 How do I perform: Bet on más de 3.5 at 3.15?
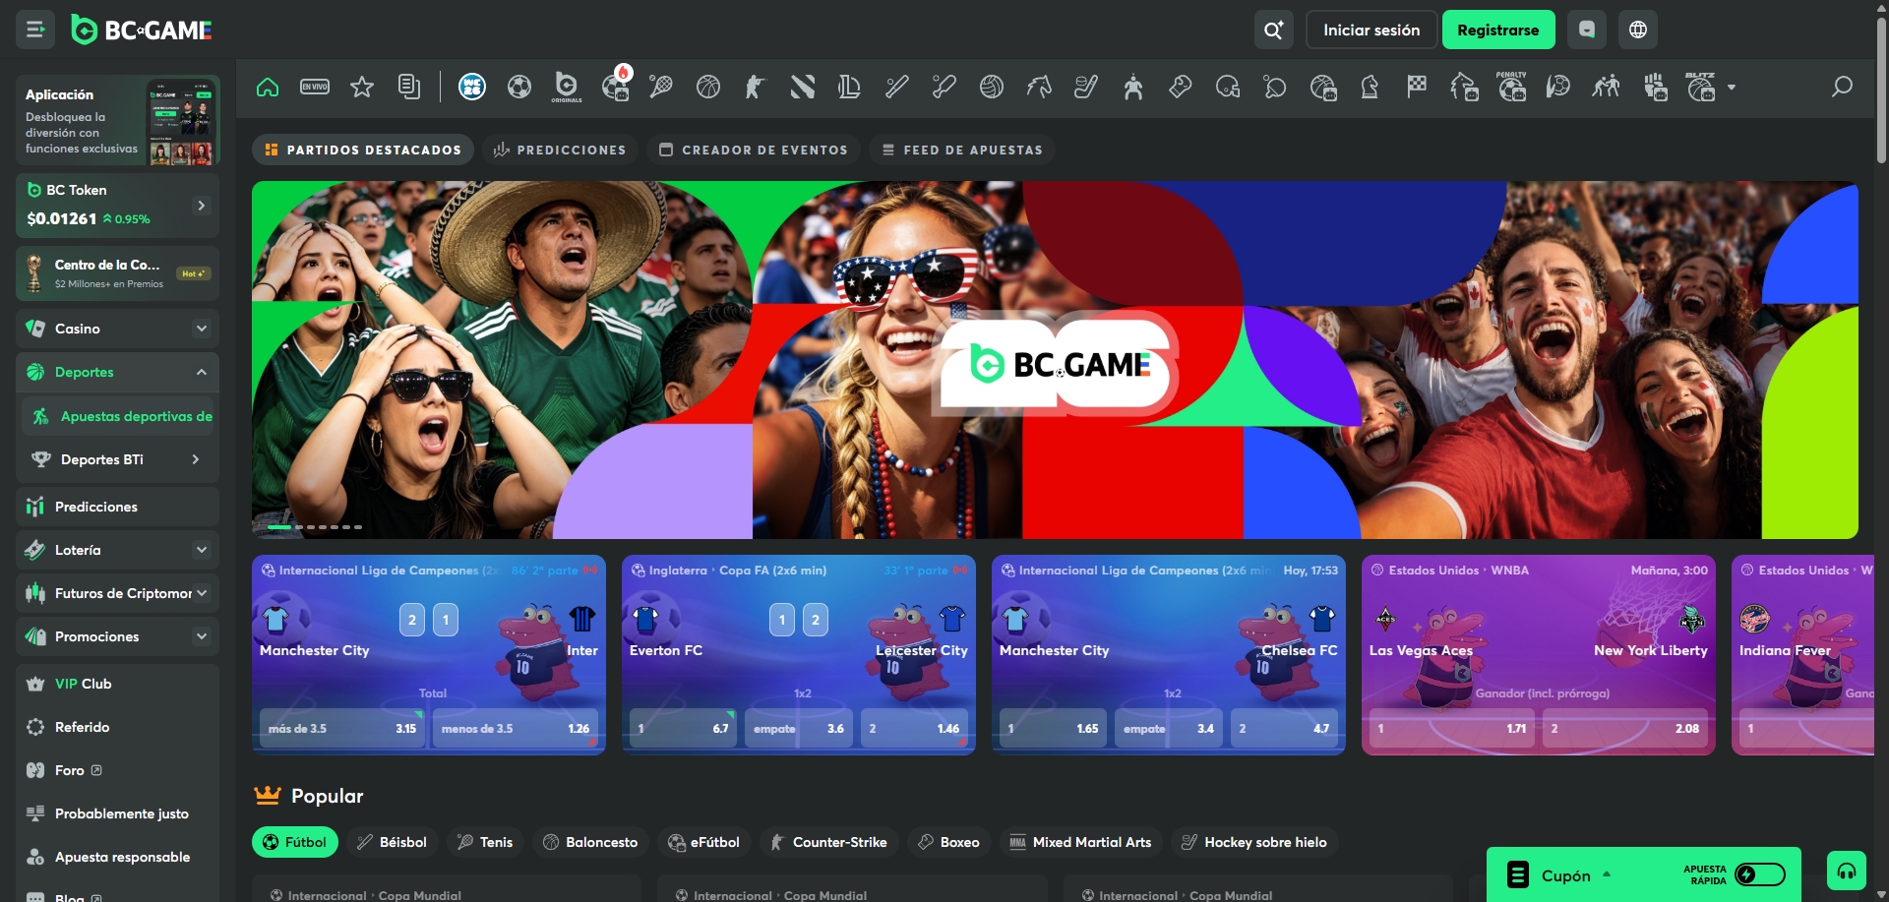click(342, 728)
